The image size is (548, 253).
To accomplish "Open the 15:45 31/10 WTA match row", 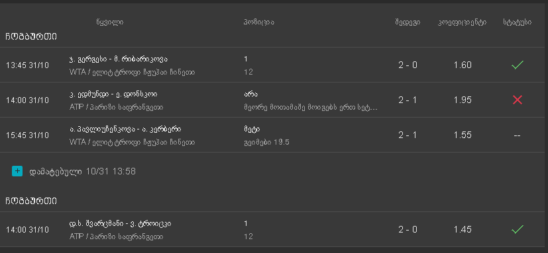I will coord(272,135).
